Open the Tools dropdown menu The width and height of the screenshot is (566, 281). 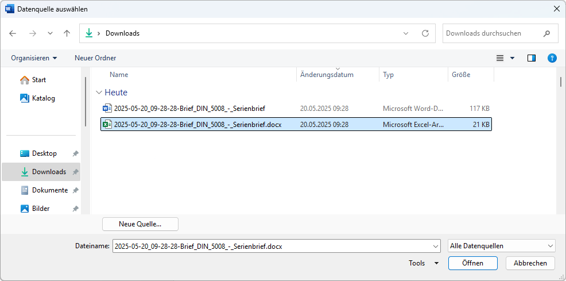pos(424,263)
